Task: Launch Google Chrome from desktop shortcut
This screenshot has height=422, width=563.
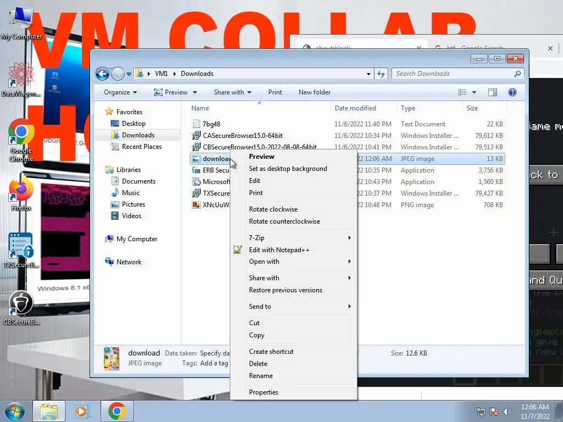Action: click(x=21, y=141)
